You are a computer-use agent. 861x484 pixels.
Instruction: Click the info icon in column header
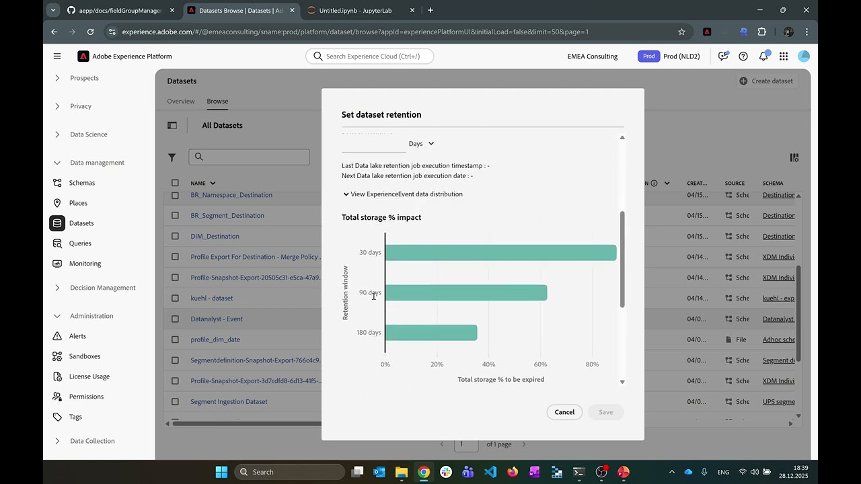pyautogui.click(x=654, y=183)
